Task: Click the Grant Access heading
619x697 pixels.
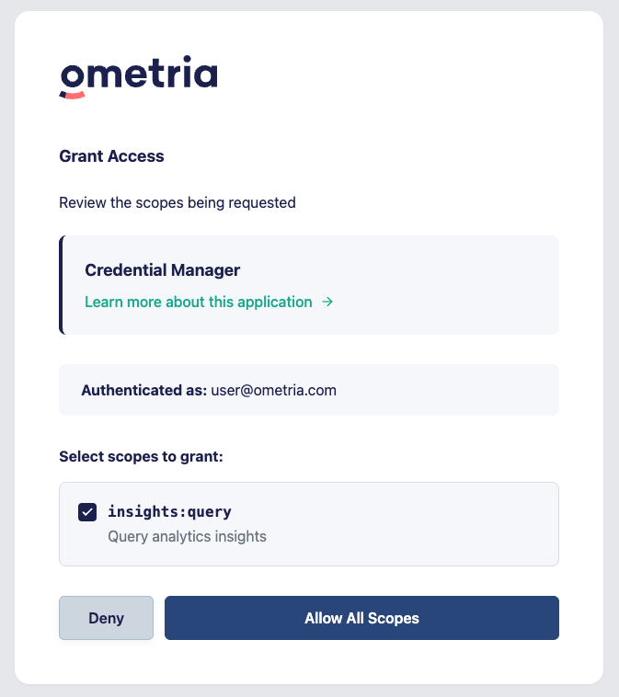Action: tap(111, 156)
